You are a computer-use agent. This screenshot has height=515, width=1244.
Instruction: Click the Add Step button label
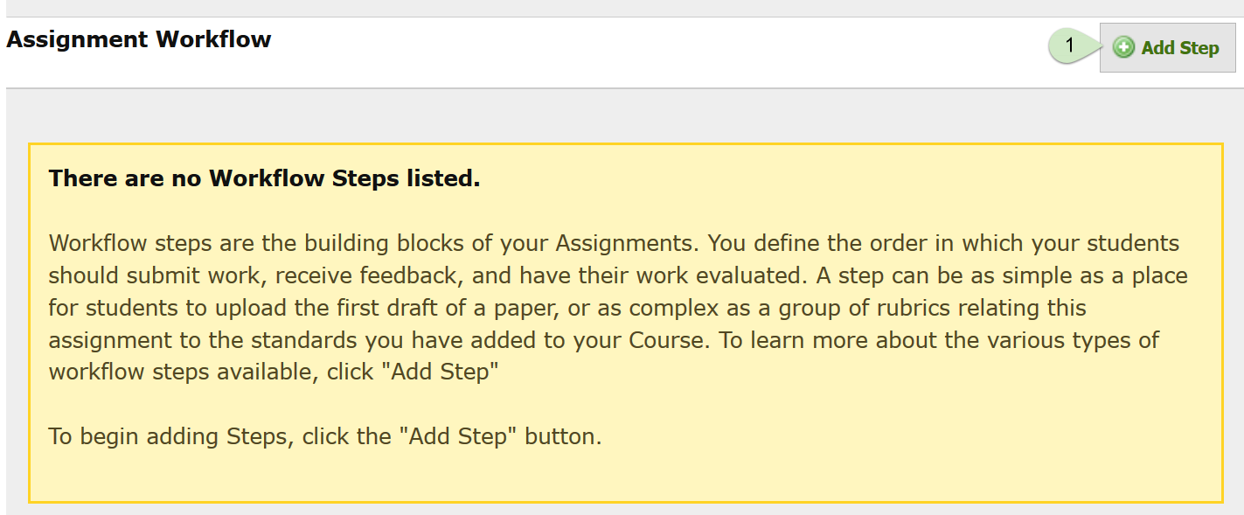click(x=1180, y=48)
